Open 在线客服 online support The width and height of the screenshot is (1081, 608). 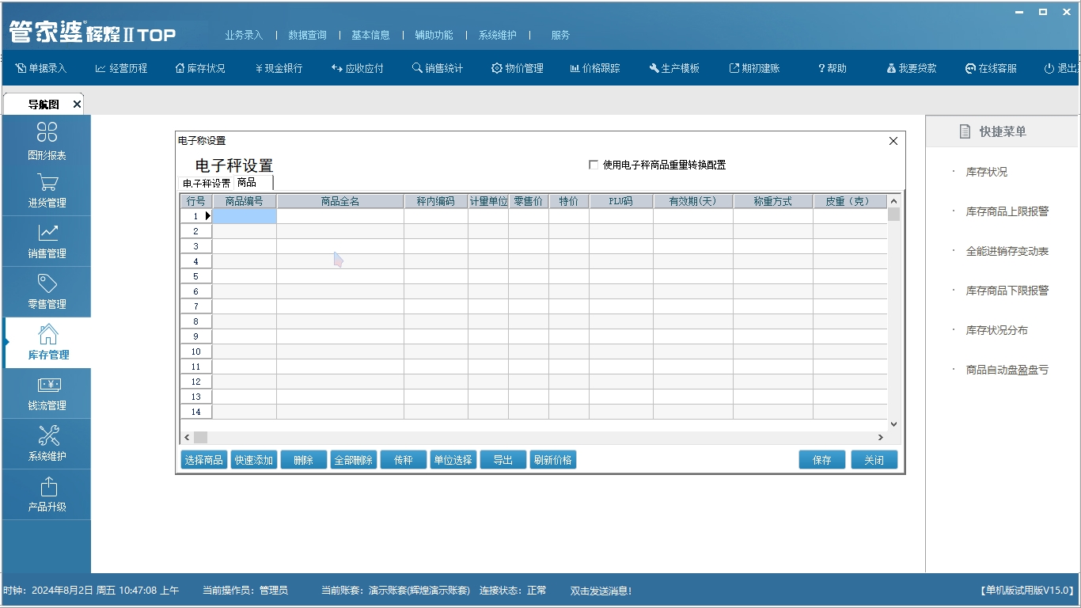(991, 68)
